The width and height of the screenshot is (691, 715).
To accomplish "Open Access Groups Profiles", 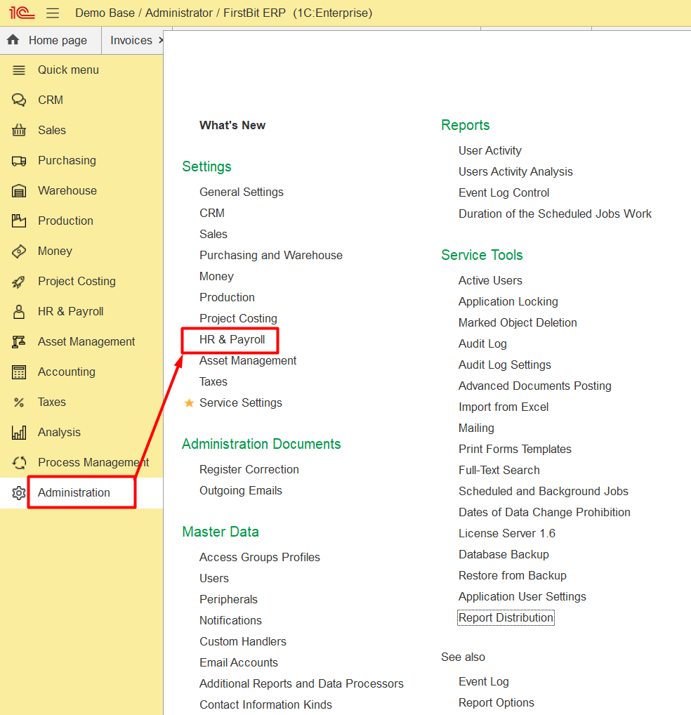I will tap(260, 557).
